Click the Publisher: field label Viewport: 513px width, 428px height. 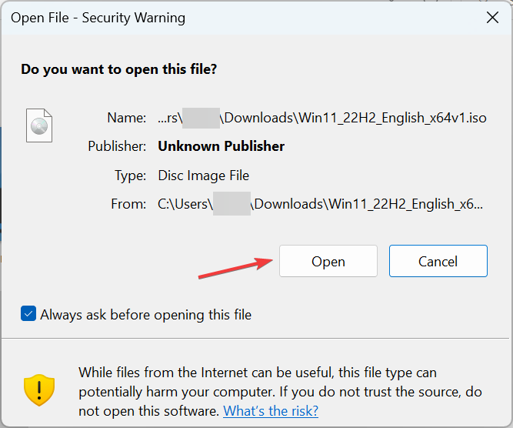117,146
